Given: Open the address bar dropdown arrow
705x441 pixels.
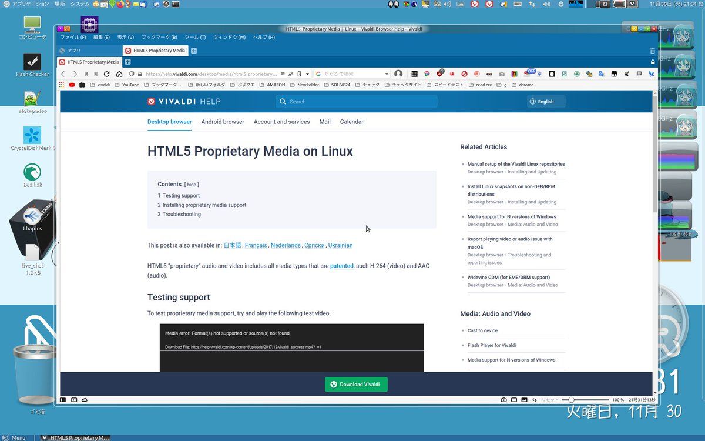Looking at the screenshot, I should pyautogui.click(x=307, y=74).
